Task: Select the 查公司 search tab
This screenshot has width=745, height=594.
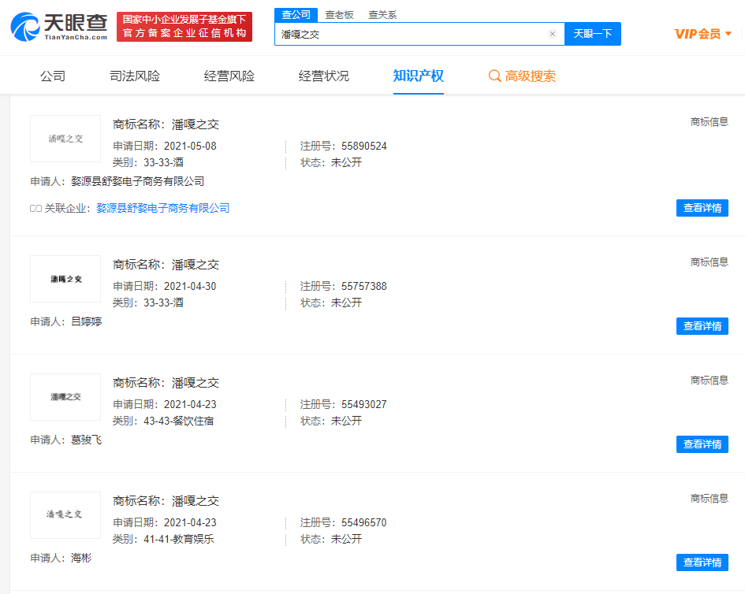Action: tap(296, 14)
